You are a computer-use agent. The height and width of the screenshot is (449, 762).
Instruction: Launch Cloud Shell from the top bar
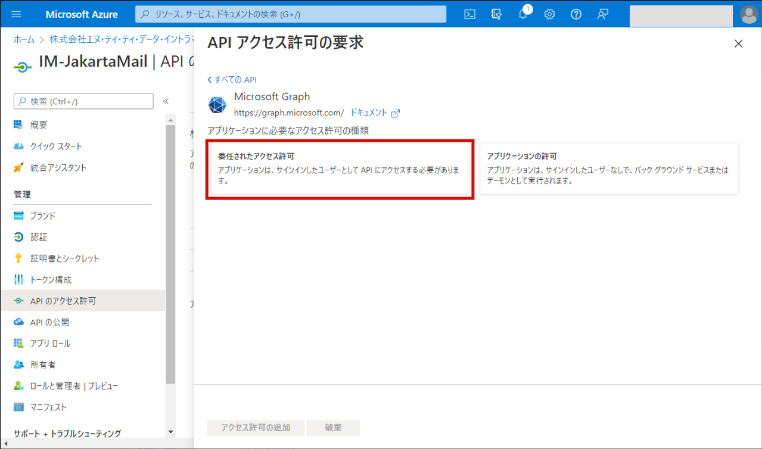point(469,14)
